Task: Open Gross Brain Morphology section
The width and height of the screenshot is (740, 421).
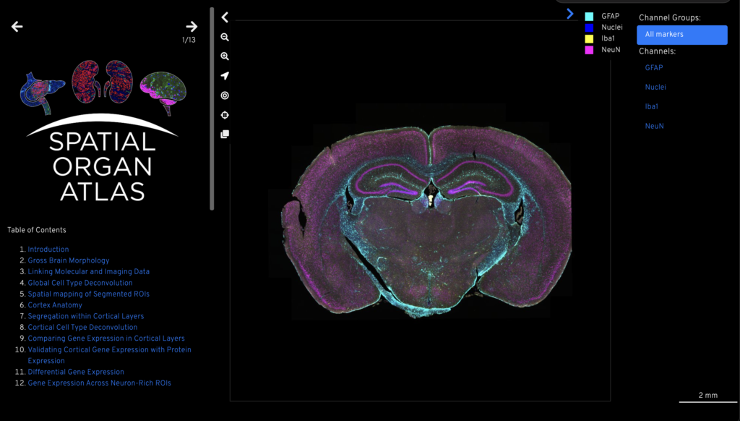Action: pos(69,260)
